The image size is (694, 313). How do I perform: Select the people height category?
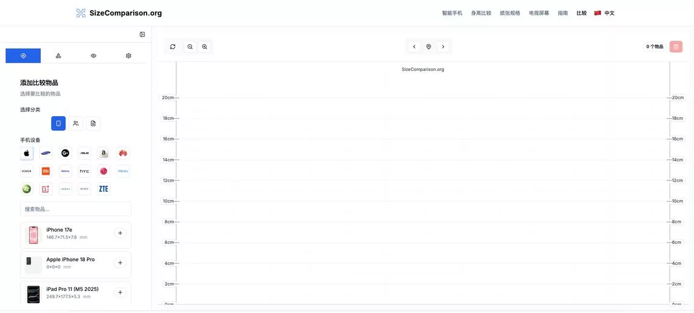tap(76, 123)
